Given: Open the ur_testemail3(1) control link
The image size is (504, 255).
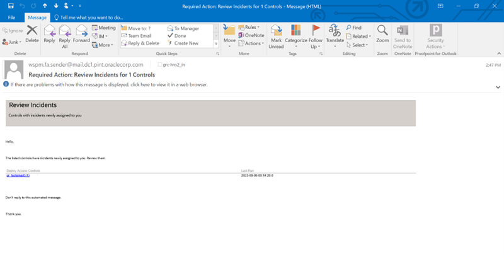Looking at the screenshot, I should (18, 176).
